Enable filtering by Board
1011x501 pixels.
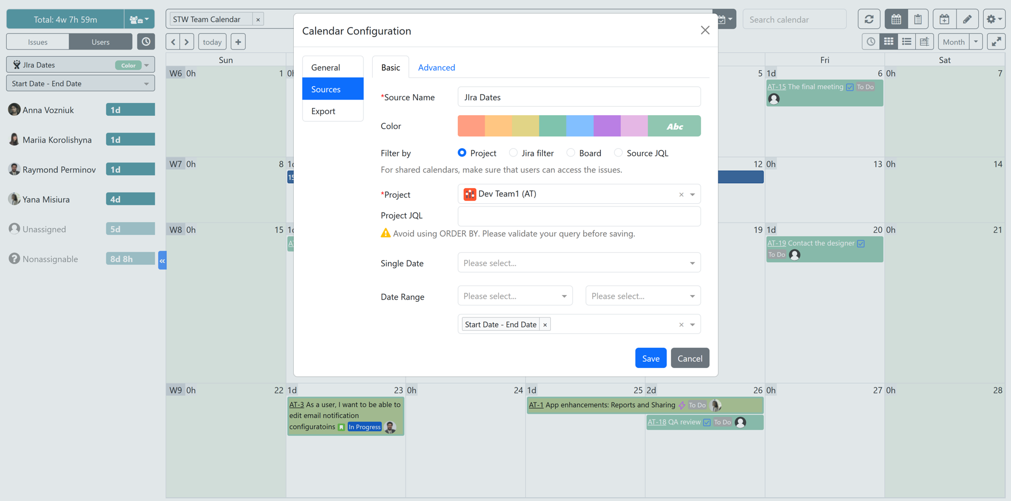click(x=570, y=153)
